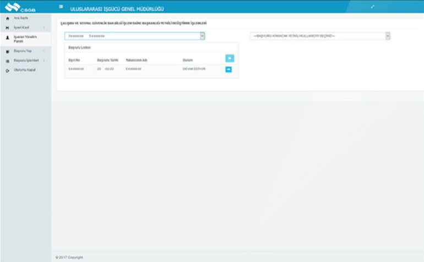Click the Oturumu Kapat logout icon
The width and height of the screenshot is (424, 262).
point(7,70)
